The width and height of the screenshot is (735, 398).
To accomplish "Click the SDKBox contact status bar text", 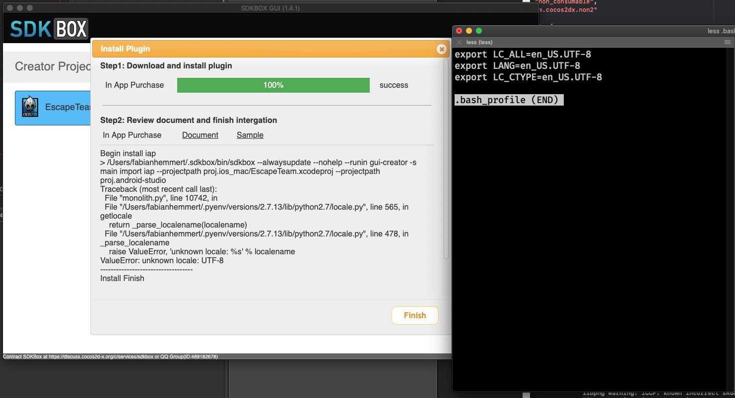I will 110,357.
